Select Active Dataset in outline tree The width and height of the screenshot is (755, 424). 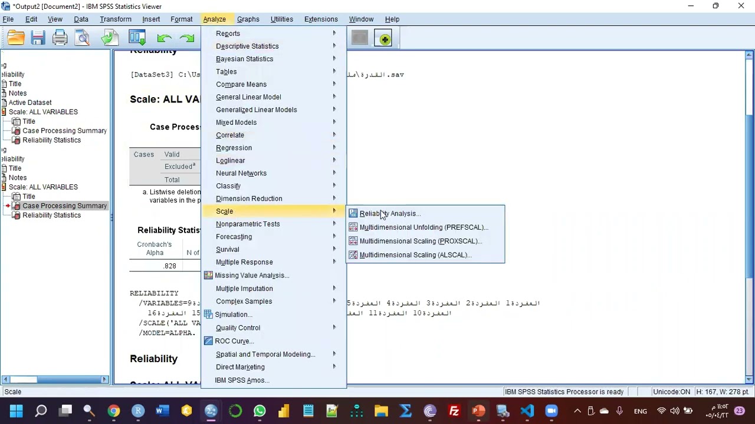pos(29,102)
